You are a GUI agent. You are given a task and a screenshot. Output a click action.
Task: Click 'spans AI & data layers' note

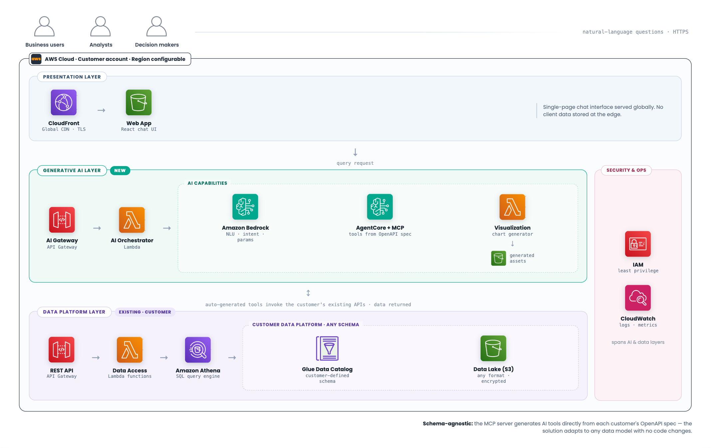point(638,342)
